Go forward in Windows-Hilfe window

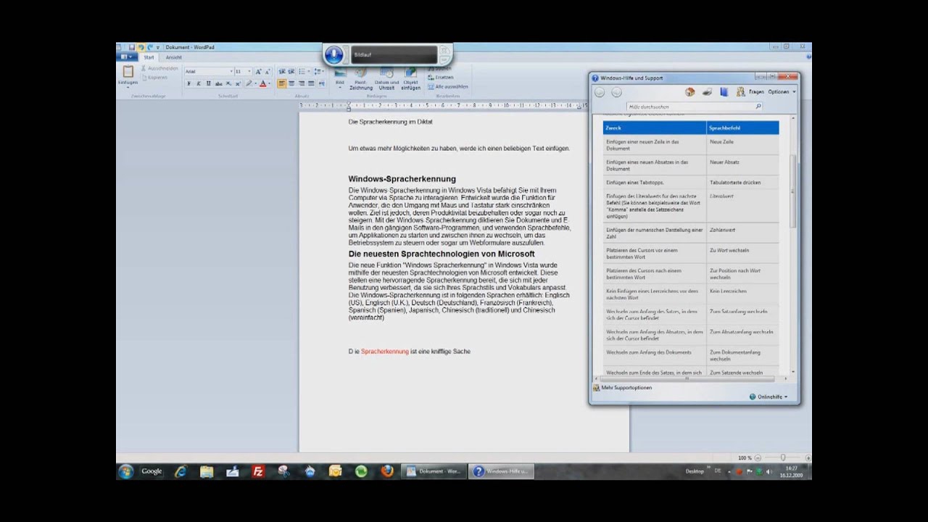[x=616, y=92]
